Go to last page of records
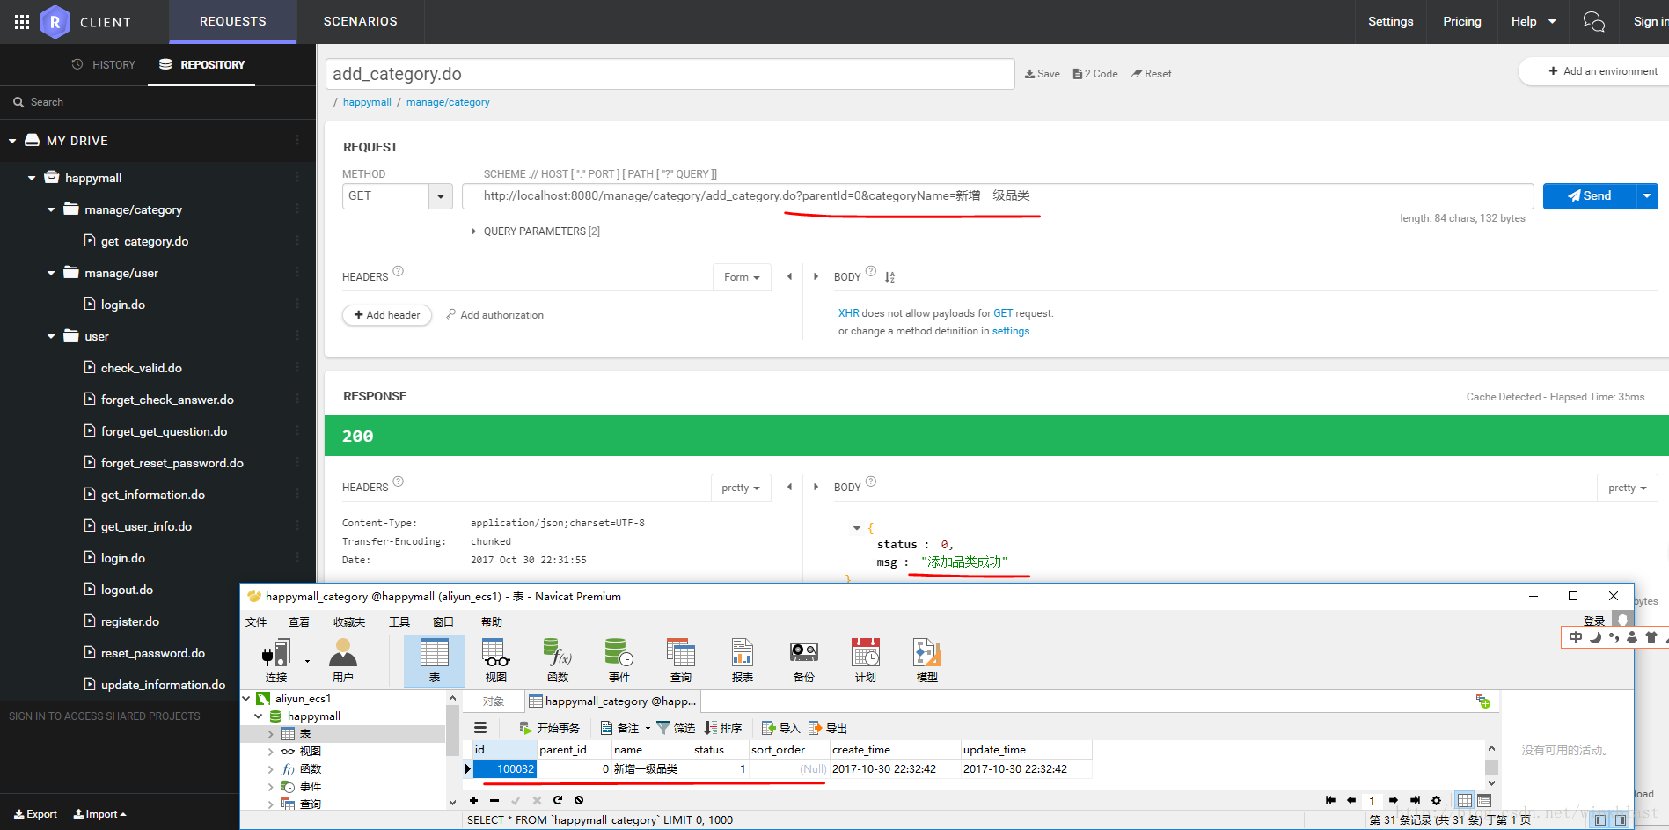This screenshot has width=1669, height=830. (1415, 800)
